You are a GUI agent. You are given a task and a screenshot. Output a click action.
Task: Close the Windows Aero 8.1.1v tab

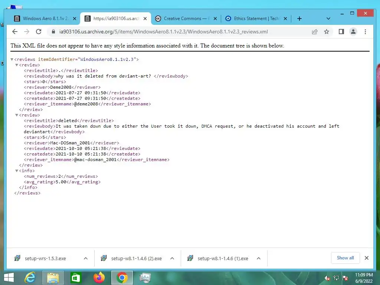point(75,19)
